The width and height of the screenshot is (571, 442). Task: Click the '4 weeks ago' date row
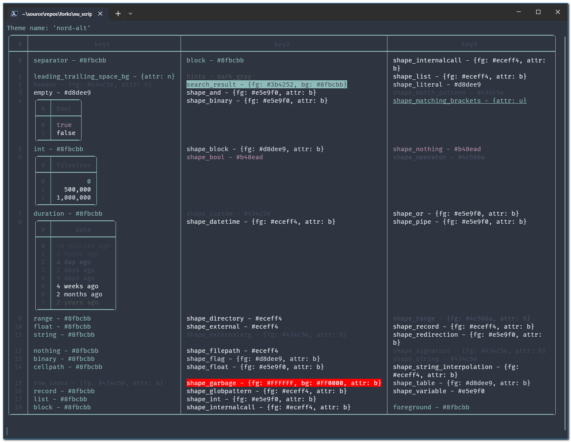(78, 286)
